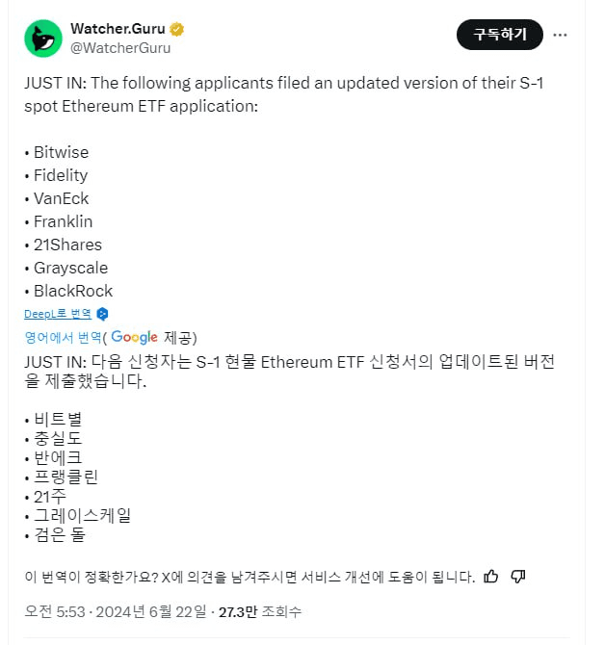Rate the translation with thumbs down

point(518,577)
